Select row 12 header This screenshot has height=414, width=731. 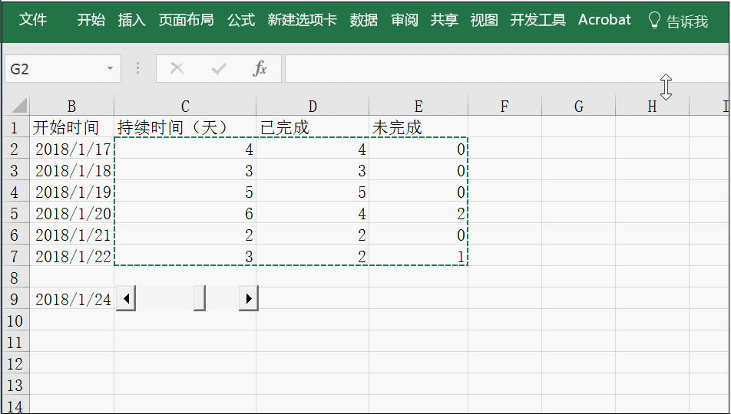click(x=15, y=363)
